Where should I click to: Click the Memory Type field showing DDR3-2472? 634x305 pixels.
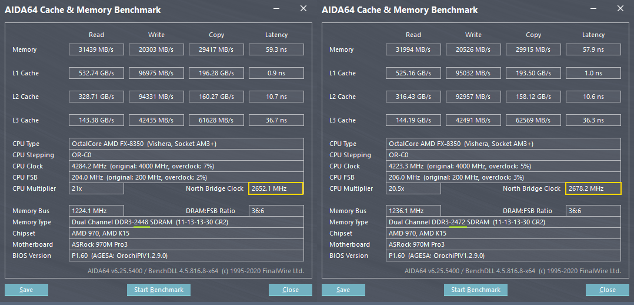pyautogui.click(x=503, y=222)
